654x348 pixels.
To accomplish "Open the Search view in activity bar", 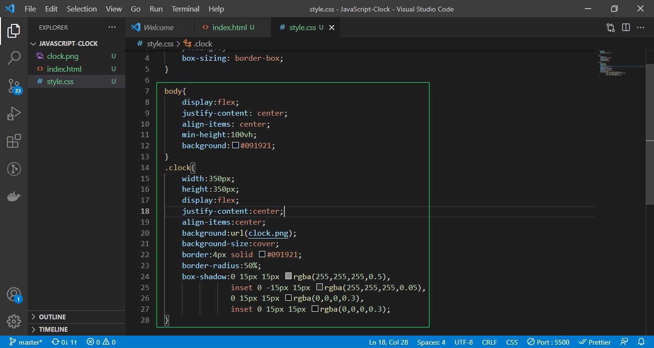I will pyautogui.click(x=14, y=58).
